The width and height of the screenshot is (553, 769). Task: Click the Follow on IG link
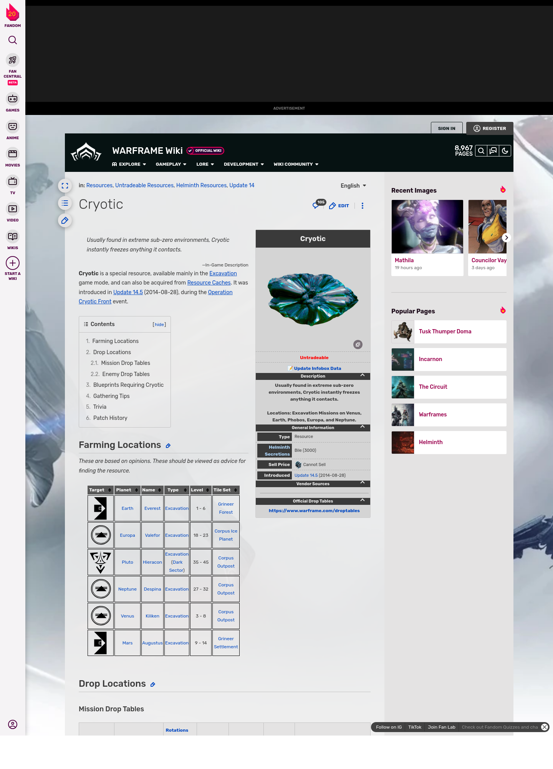point(389,727)
